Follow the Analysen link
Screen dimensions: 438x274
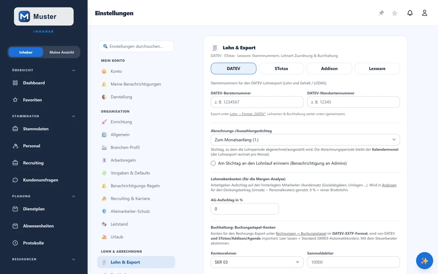click(389, 185)
